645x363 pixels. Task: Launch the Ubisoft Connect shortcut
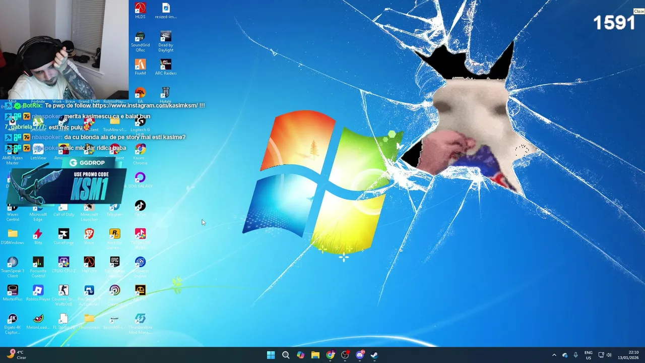pos(115,294)
